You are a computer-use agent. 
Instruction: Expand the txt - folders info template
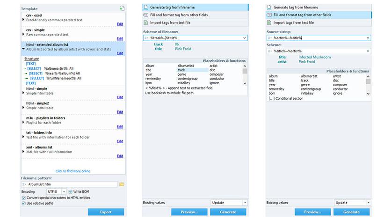click(23, 137)
